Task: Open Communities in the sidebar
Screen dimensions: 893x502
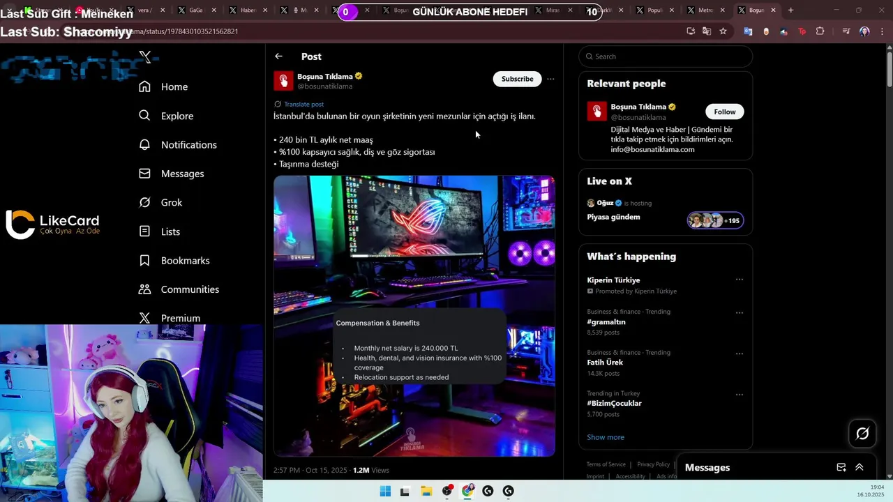Action: [x=179, y=289]
